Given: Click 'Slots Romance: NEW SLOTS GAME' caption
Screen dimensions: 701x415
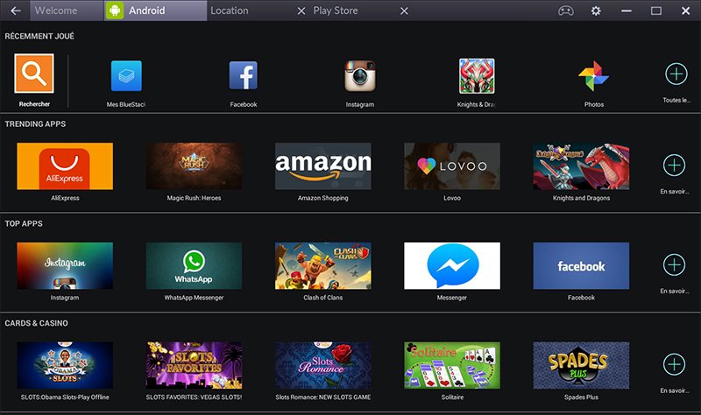Looking at the screenshot, I should pyautogui.click(x=322, y=397).
